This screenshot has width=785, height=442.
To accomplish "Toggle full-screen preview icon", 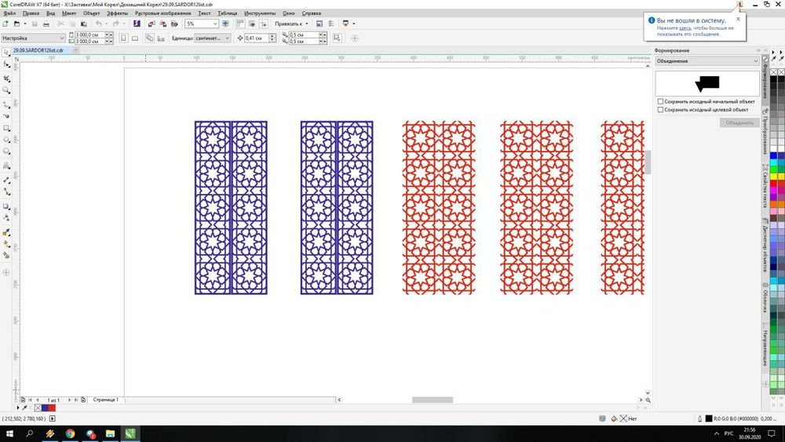I will (x=225, y=24).
